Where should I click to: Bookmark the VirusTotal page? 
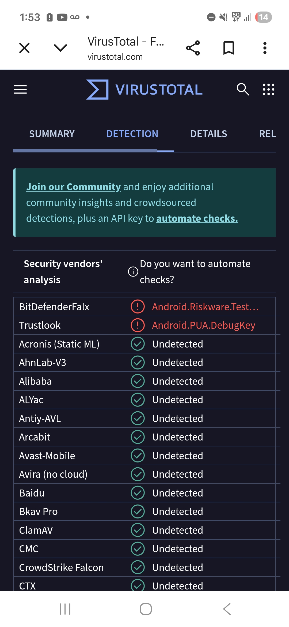[229, 48]
